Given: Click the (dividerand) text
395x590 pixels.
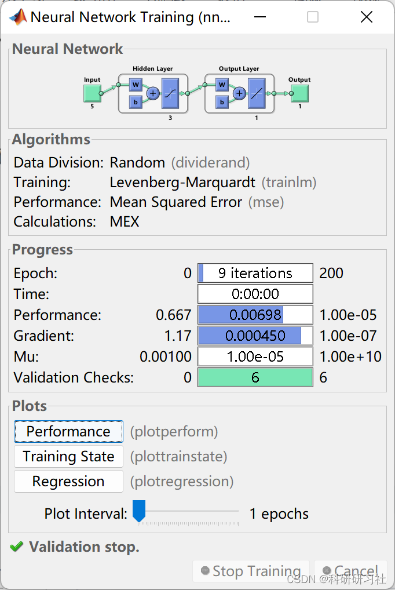Looking at the screenshot, I should (211, 163).
